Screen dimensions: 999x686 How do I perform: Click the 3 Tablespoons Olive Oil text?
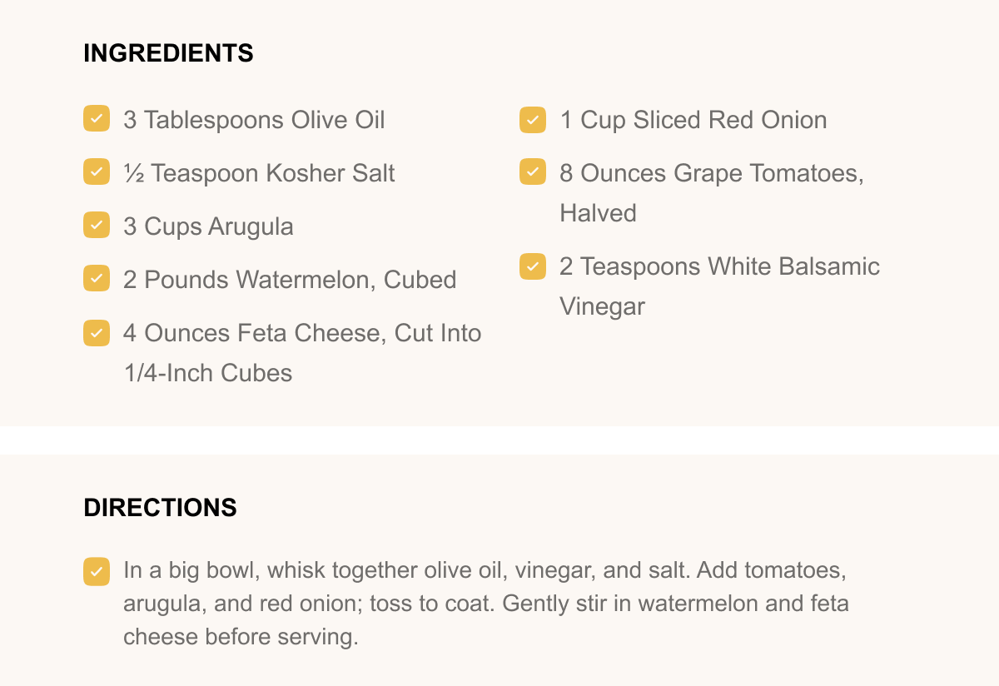click(254, 120)
